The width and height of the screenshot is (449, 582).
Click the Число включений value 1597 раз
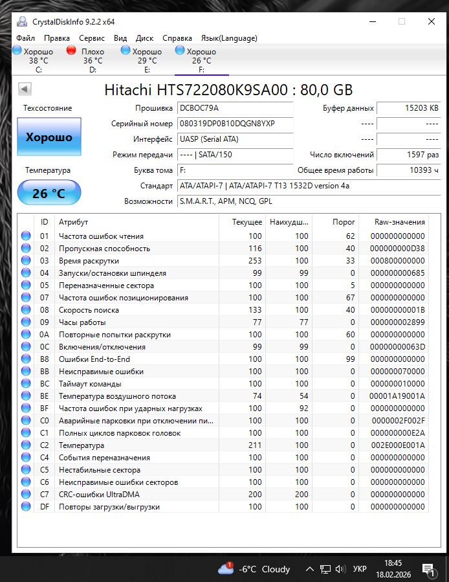[408, 155]
